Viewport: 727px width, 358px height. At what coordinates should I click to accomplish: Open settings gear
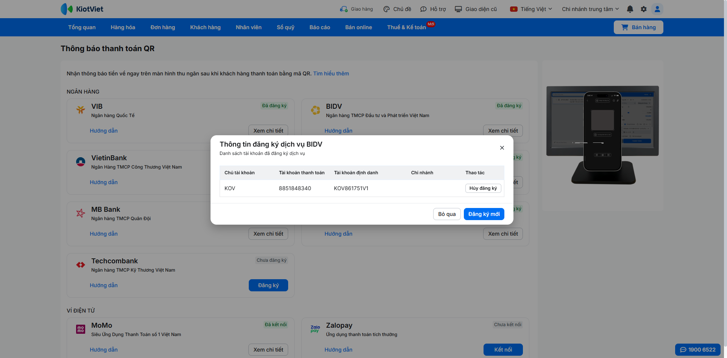pyautogui.click(x=644, y=9)
